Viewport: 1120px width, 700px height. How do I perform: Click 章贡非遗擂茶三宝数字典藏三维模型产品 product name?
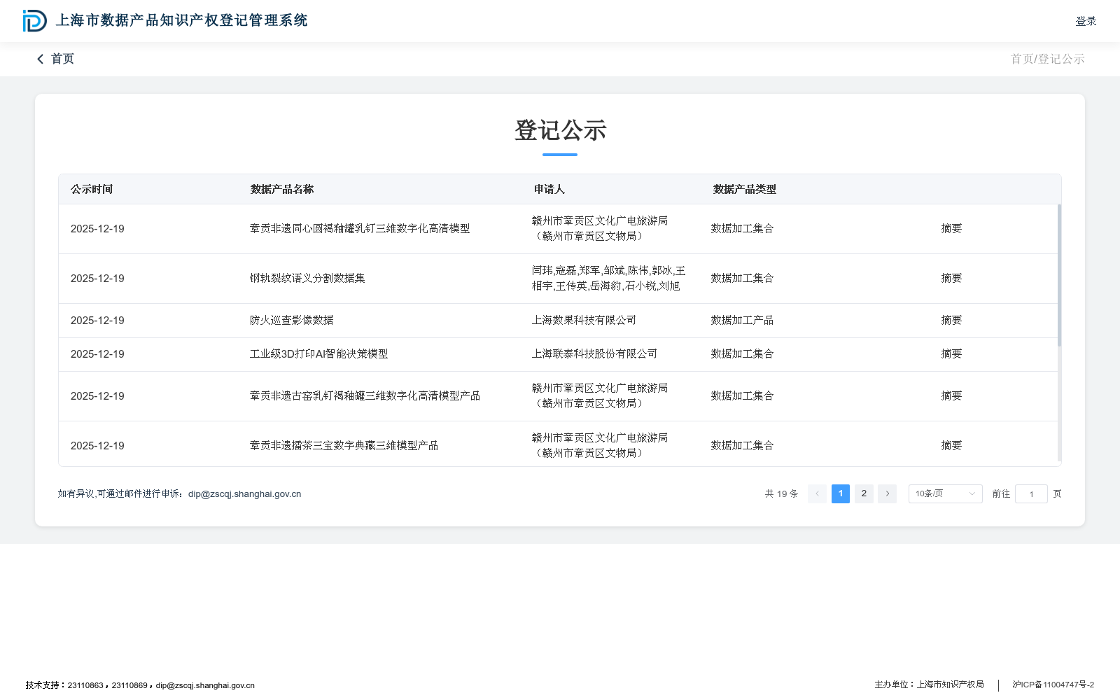click(x=344, y=446)
